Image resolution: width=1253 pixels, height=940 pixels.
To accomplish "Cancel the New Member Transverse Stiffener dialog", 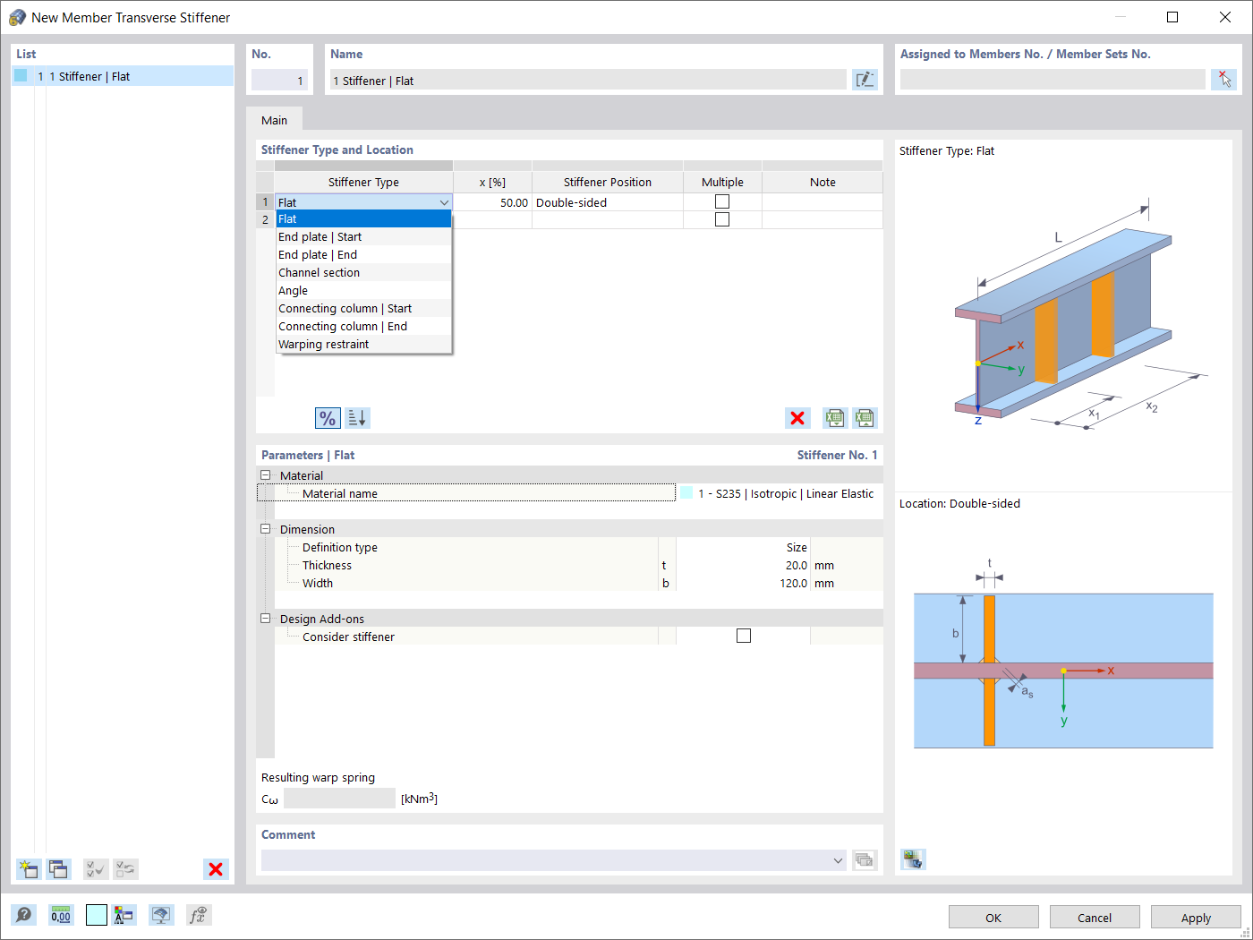I will 1095,917.
